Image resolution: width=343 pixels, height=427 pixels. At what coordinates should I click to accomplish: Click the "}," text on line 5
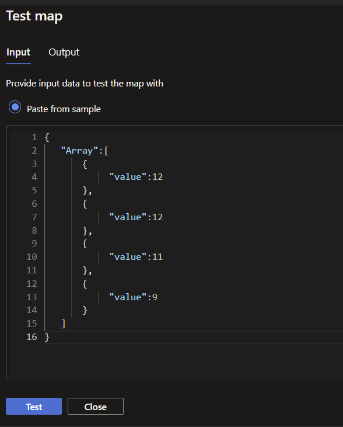tap(87, 190)
